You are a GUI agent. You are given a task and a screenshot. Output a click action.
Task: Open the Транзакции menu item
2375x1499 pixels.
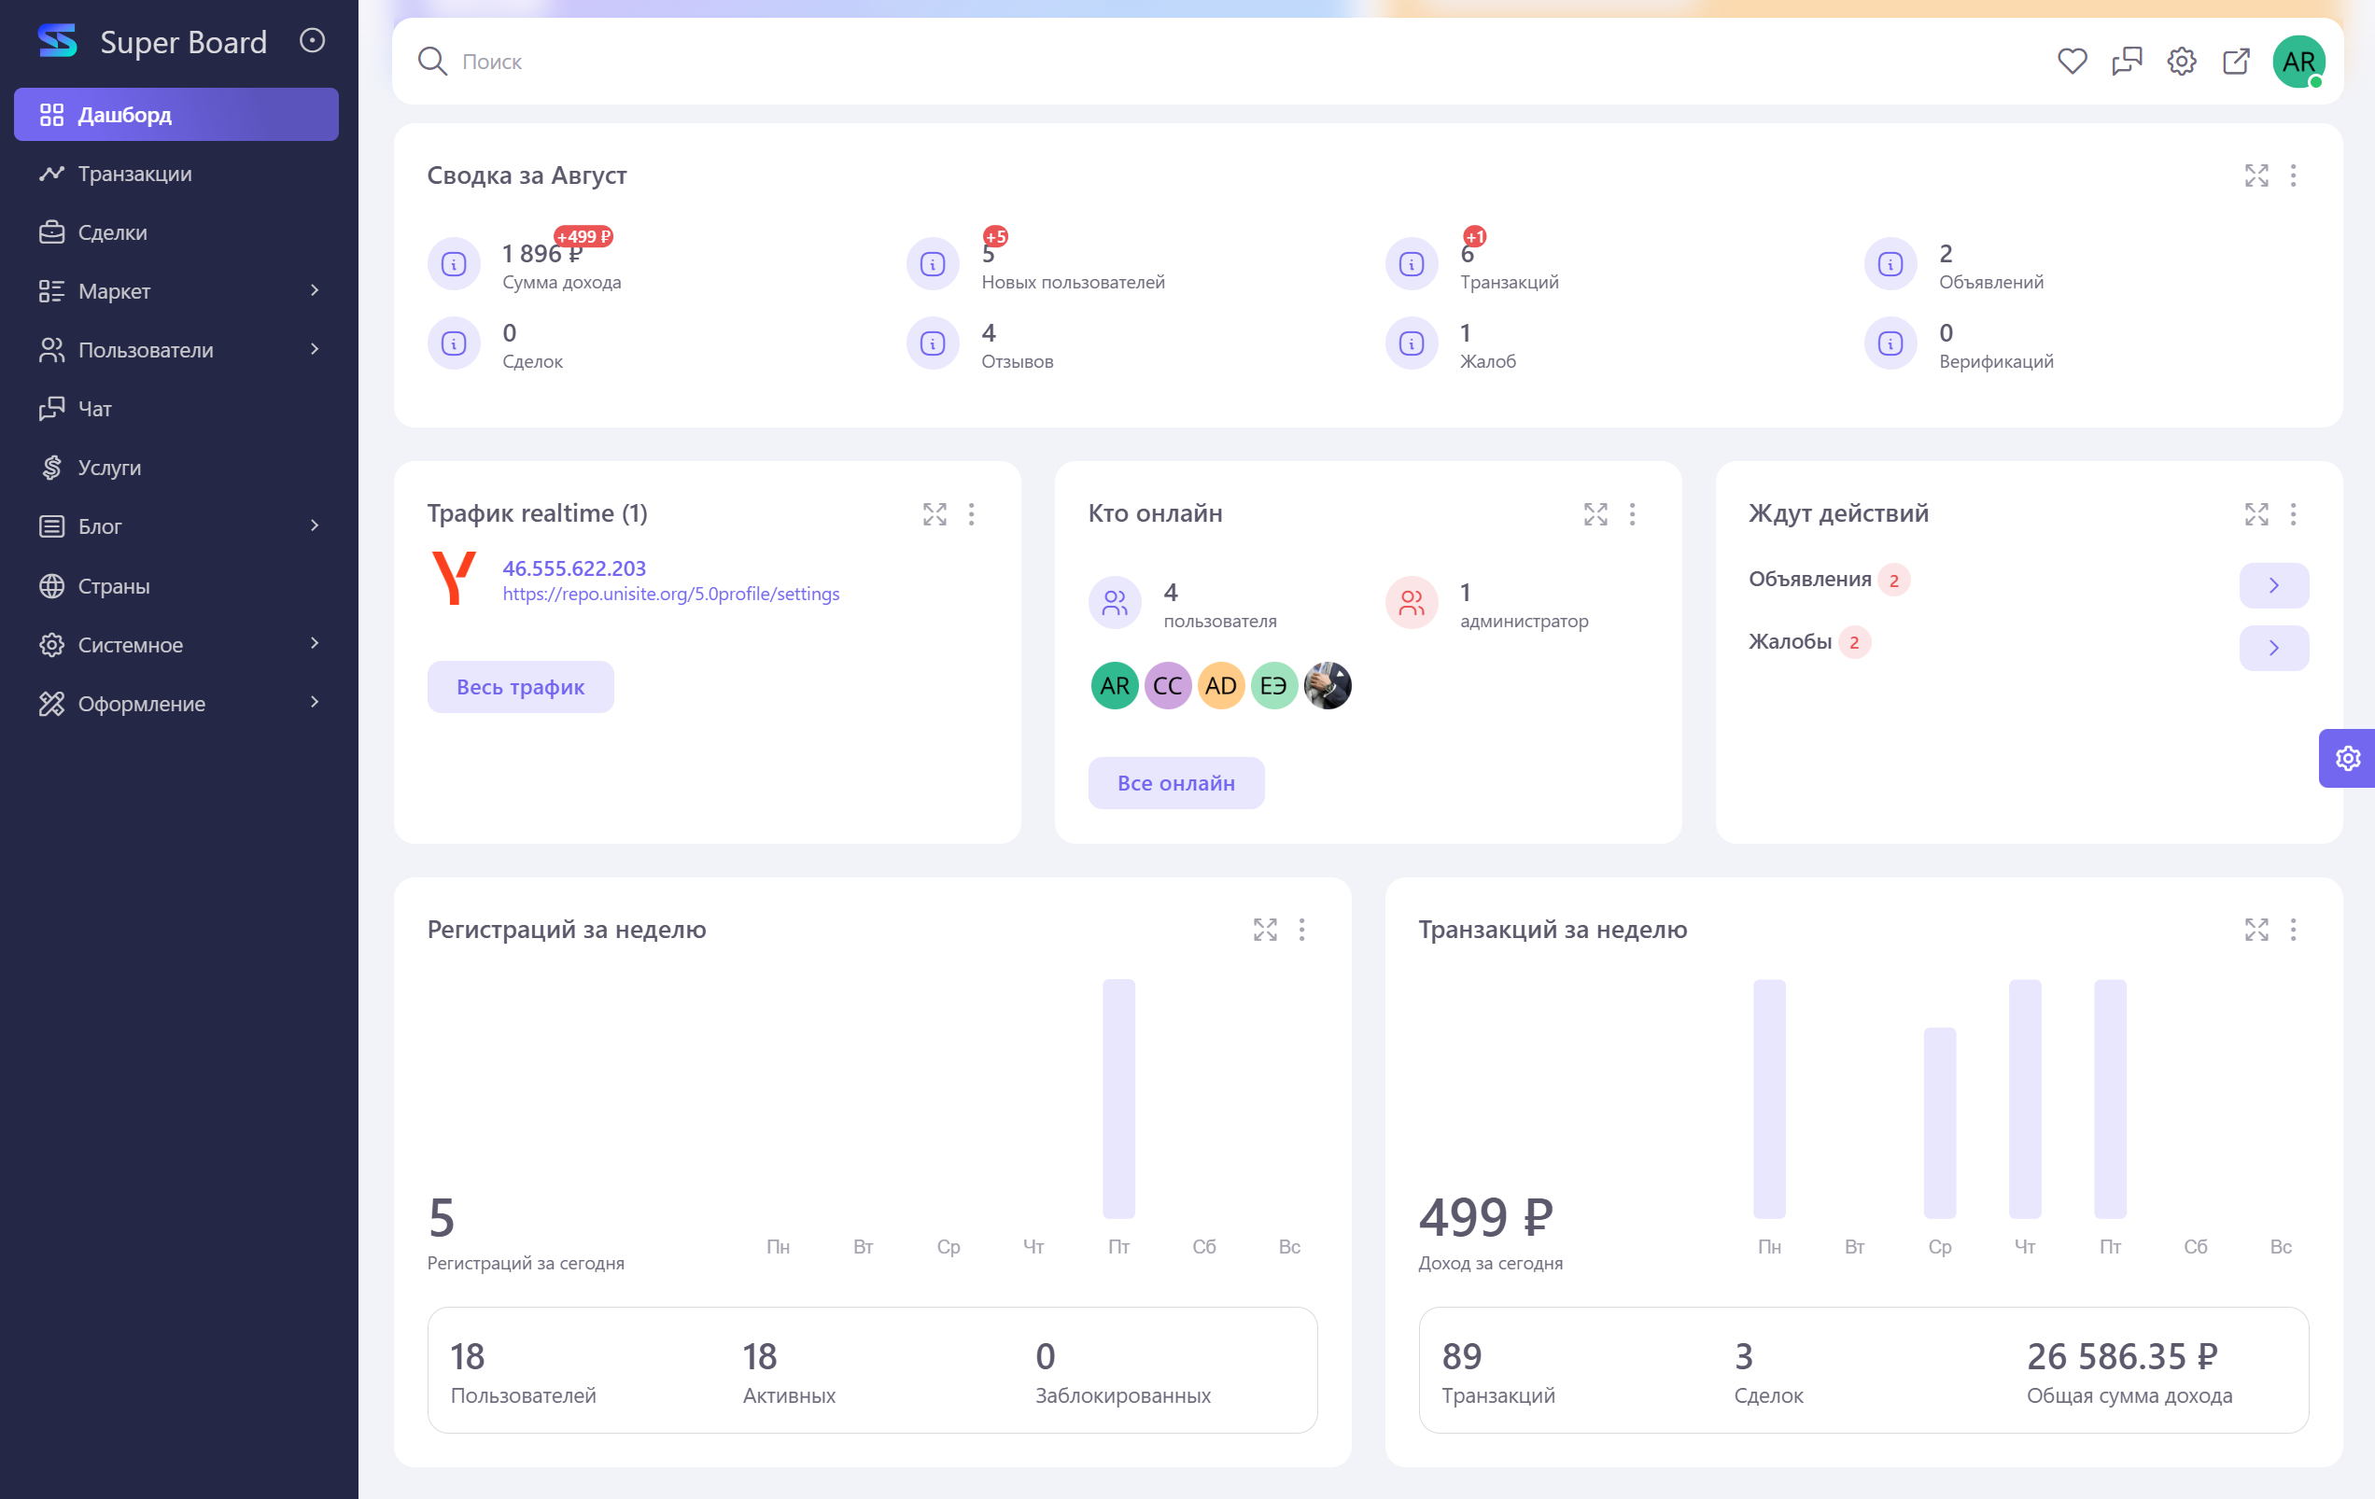(135, 174)
